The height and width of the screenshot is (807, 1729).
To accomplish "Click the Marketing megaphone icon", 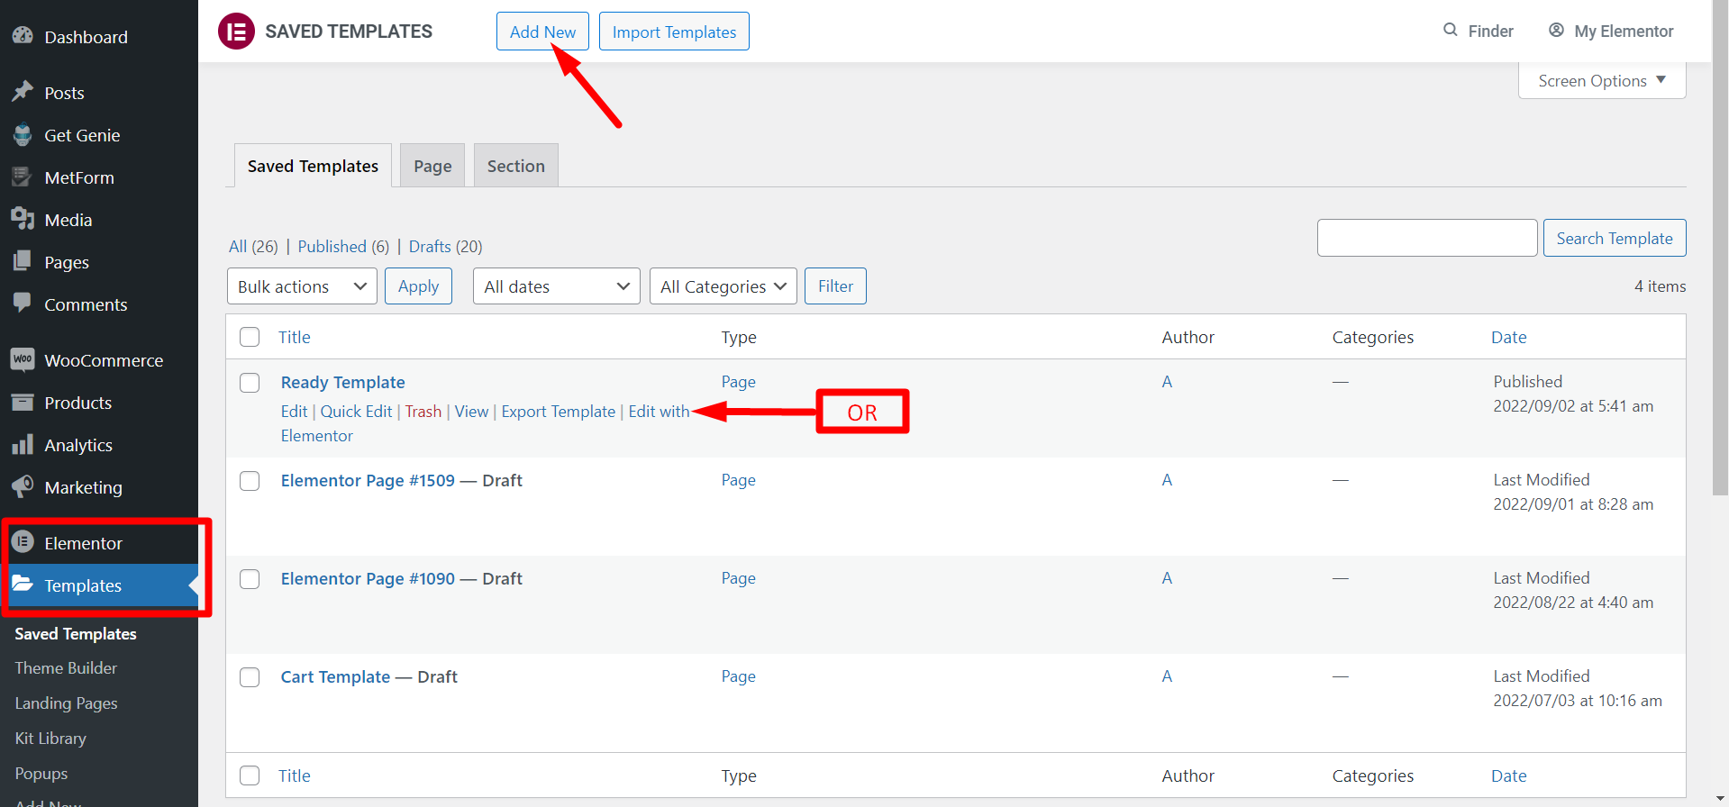I will pos(23,486).
